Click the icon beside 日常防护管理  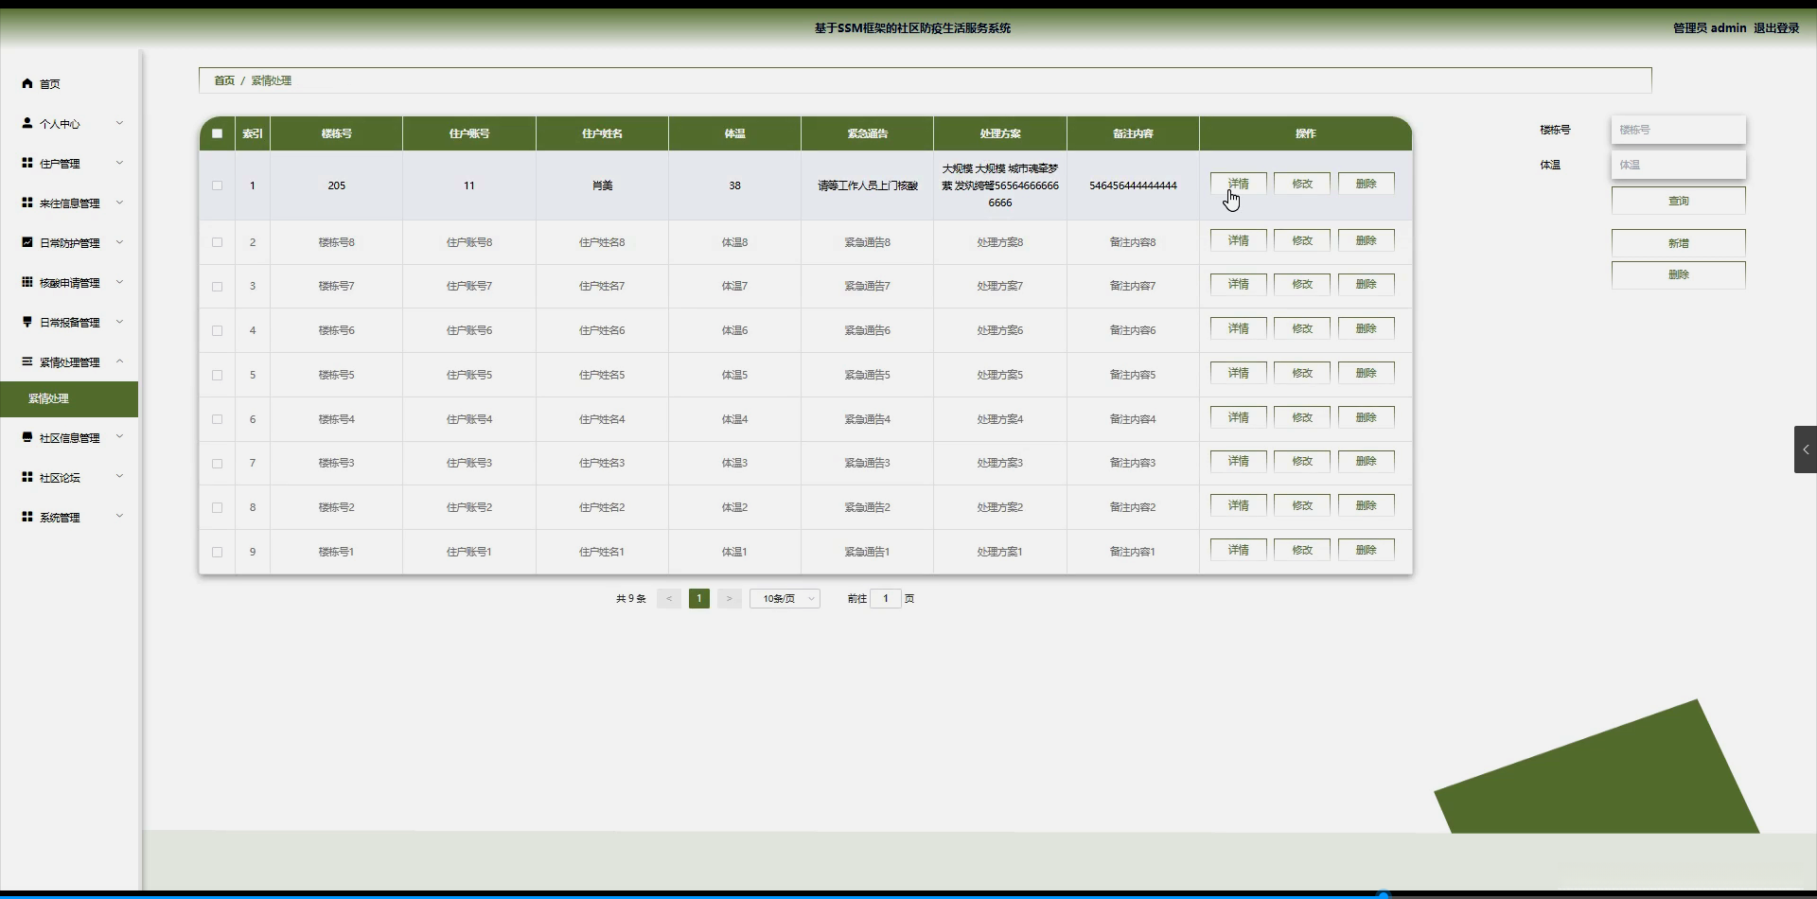pos(27,242)
